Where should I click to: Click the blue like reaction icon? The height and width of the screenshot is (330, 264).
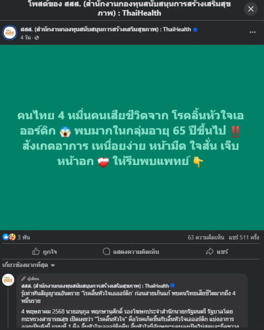[x=6, y=237]
